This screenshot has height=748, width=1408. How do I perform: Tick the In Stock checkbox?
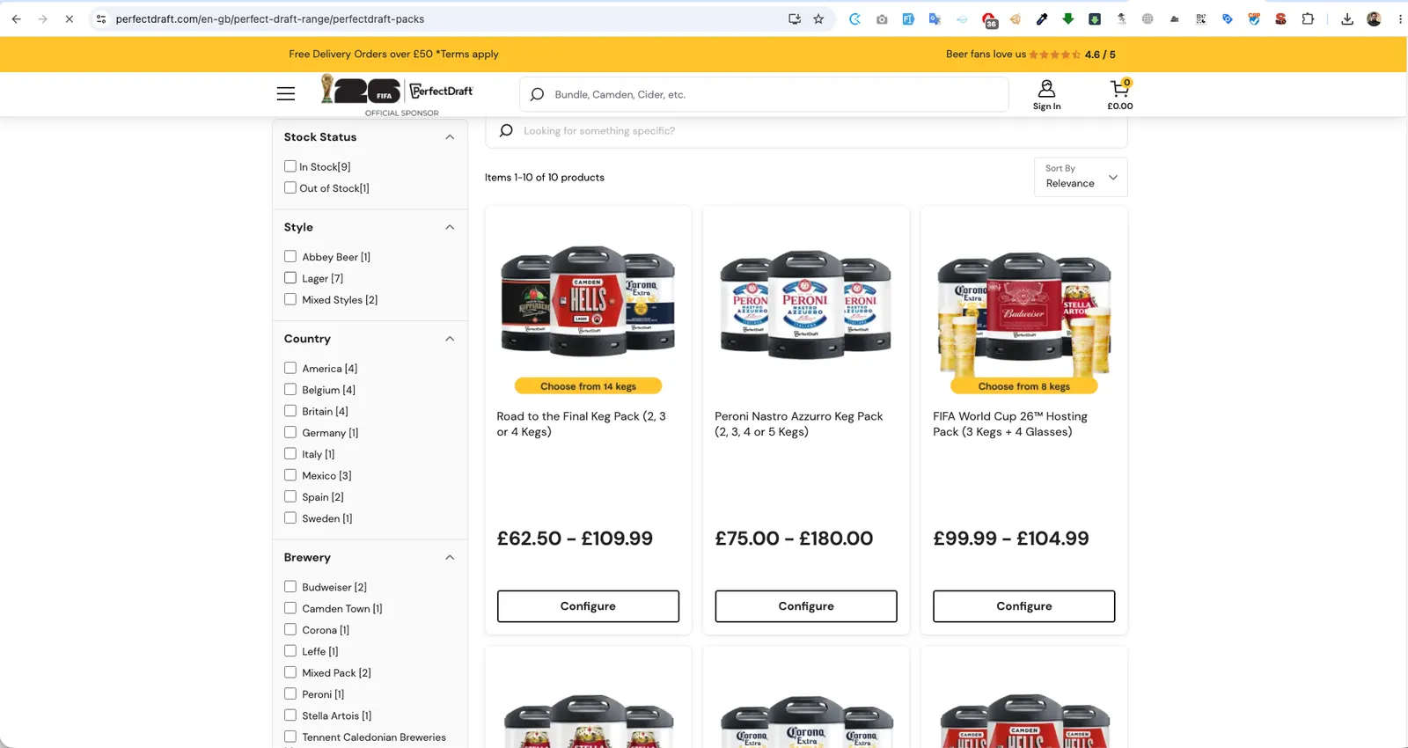[290, 165]
